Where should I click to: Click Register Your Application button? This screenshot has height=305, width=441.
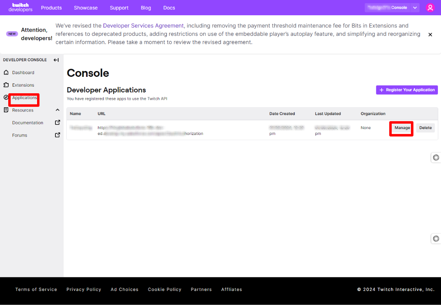tap(407, 90)
